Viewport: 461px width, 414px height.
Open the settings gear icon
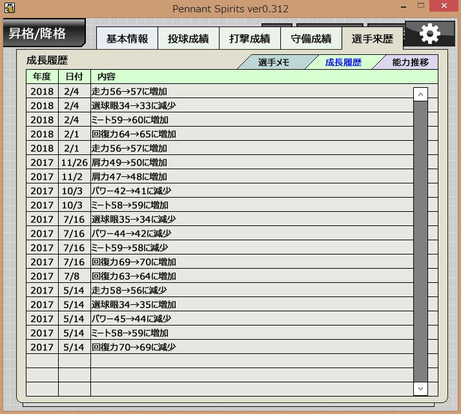(429, 34)
